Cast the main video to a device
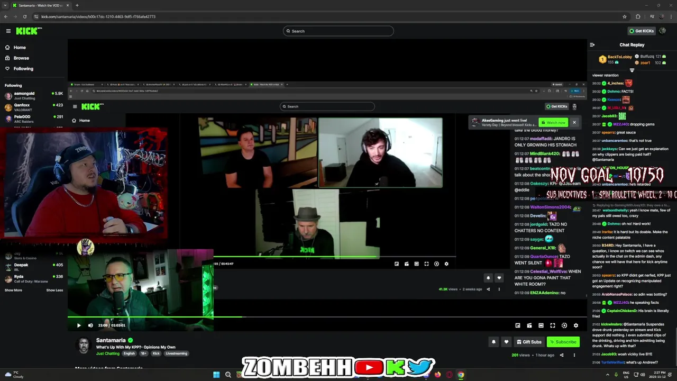Image resolution: width=677 pixels, height=381 pixels. (529, 325)
